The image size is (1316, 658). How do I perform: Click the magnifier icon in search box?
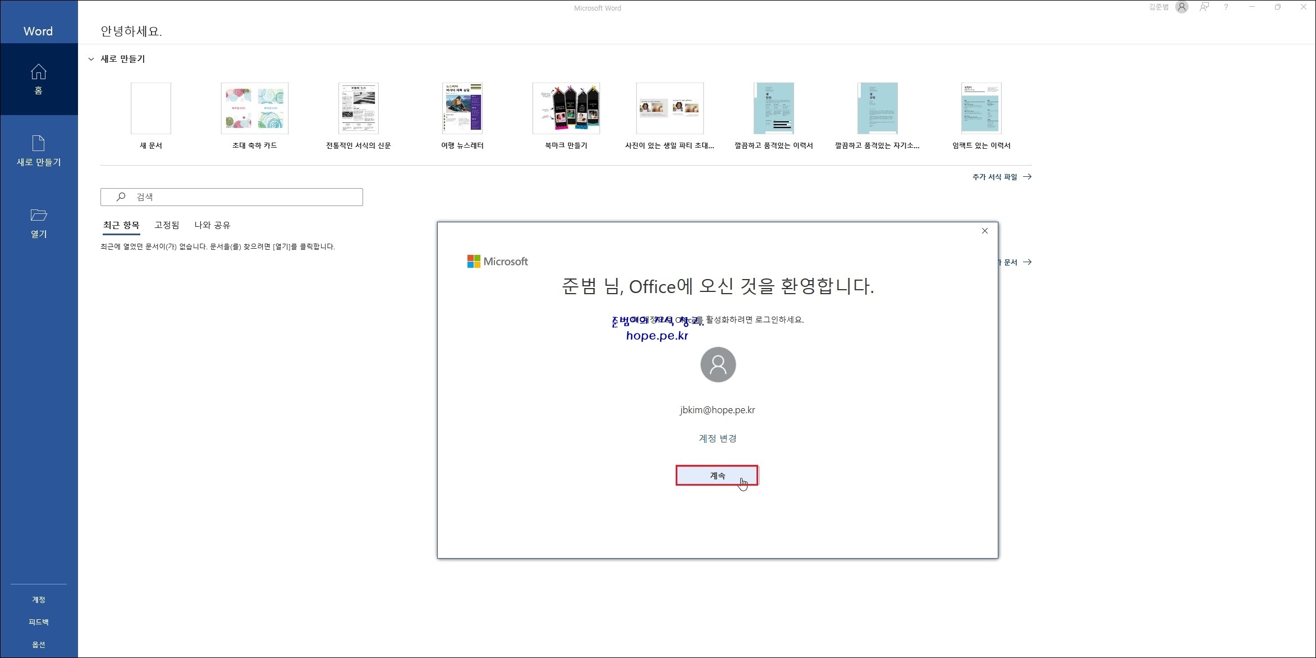tap(121, 197)
